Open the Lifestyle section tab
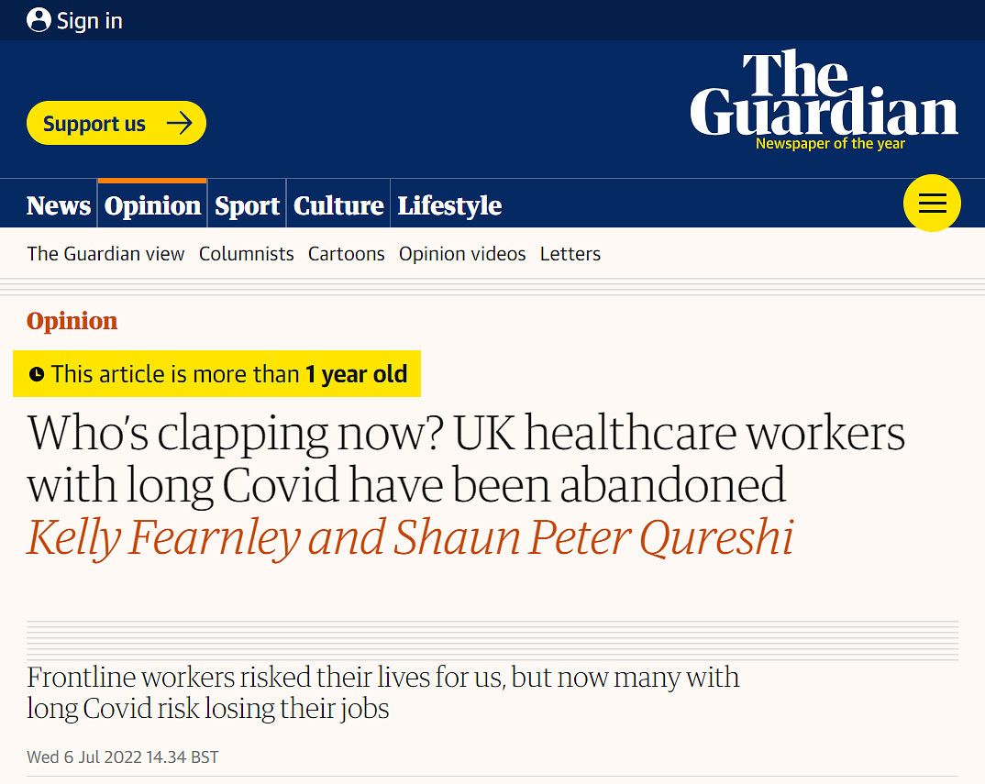The image size is (985, 784). 449,205
